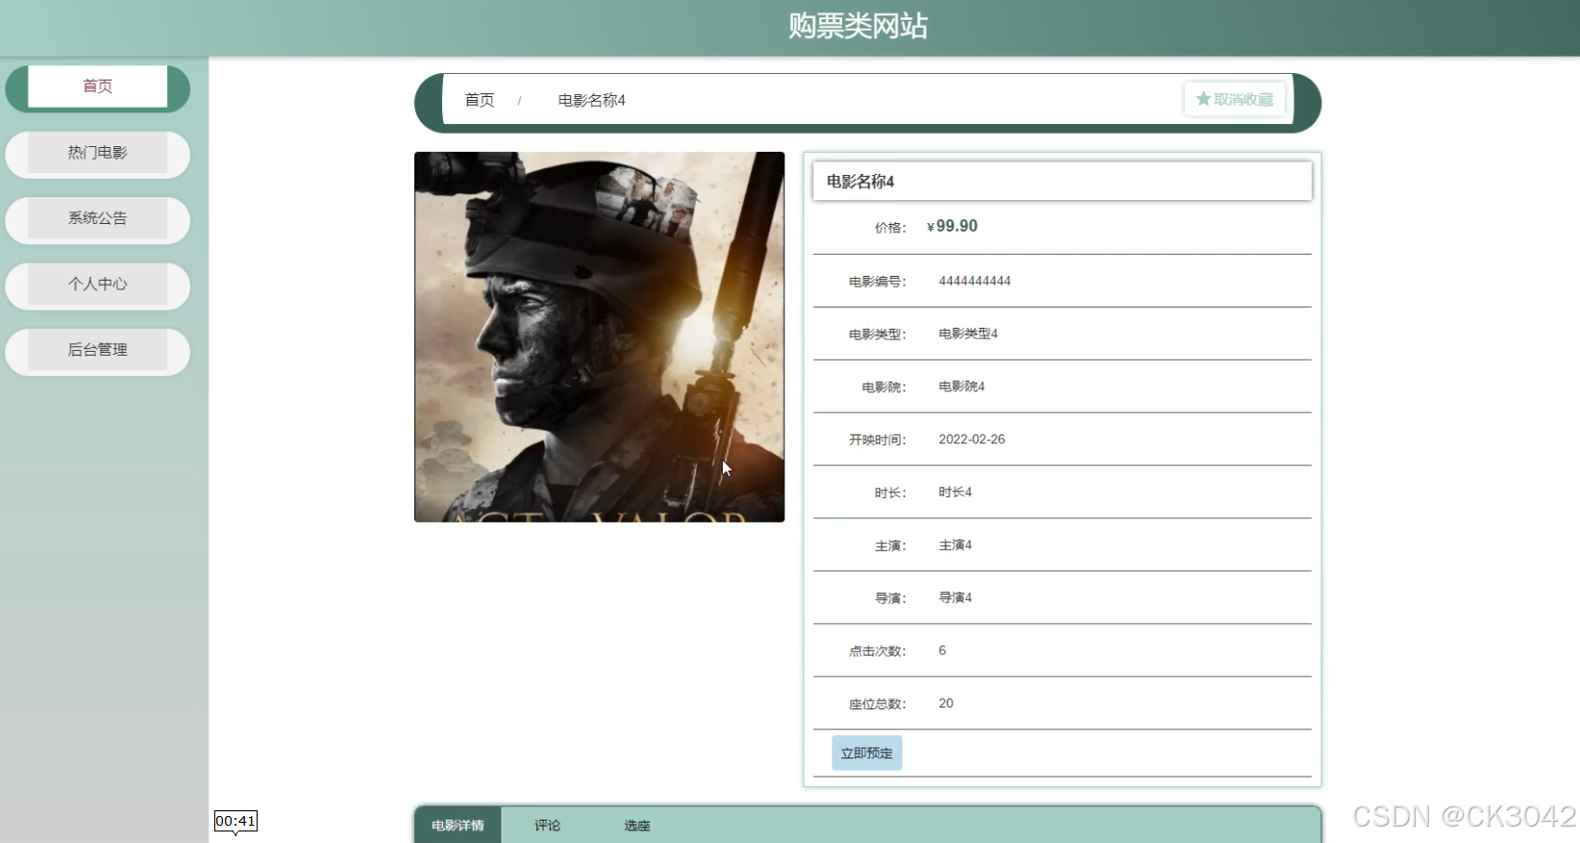
Task: Click the duration value 时长4
Action: [x=955, y=492]
